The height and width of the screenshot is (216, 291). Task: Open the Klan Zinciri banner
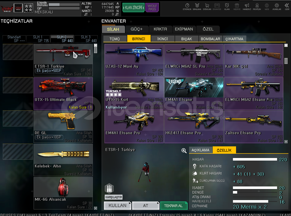click(134, 8)
